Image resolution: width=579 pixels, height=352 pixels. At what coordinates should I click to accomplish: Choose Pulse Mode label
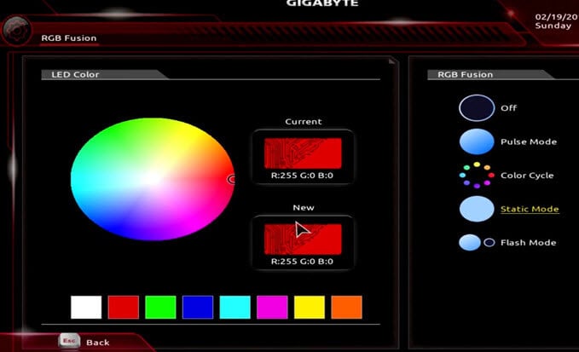[x=529, y=141]
